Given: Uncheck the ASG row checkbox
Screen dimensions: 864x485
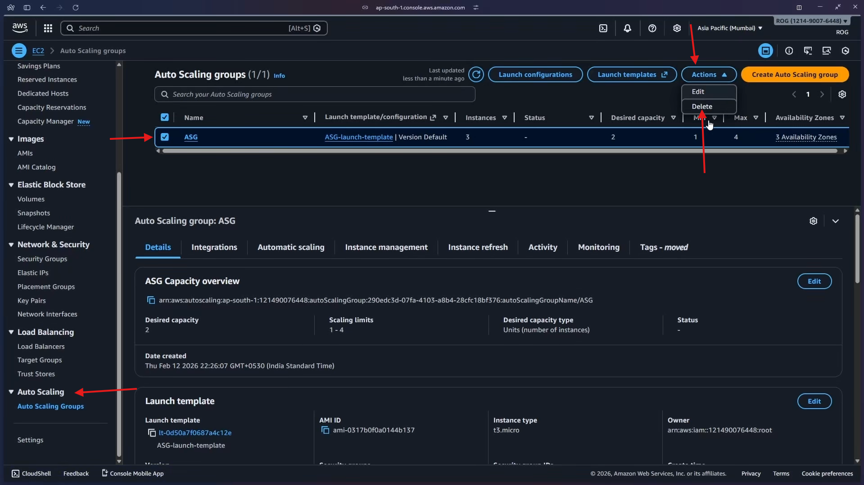Looking at the screenshot, I should (x=165, y=137).
